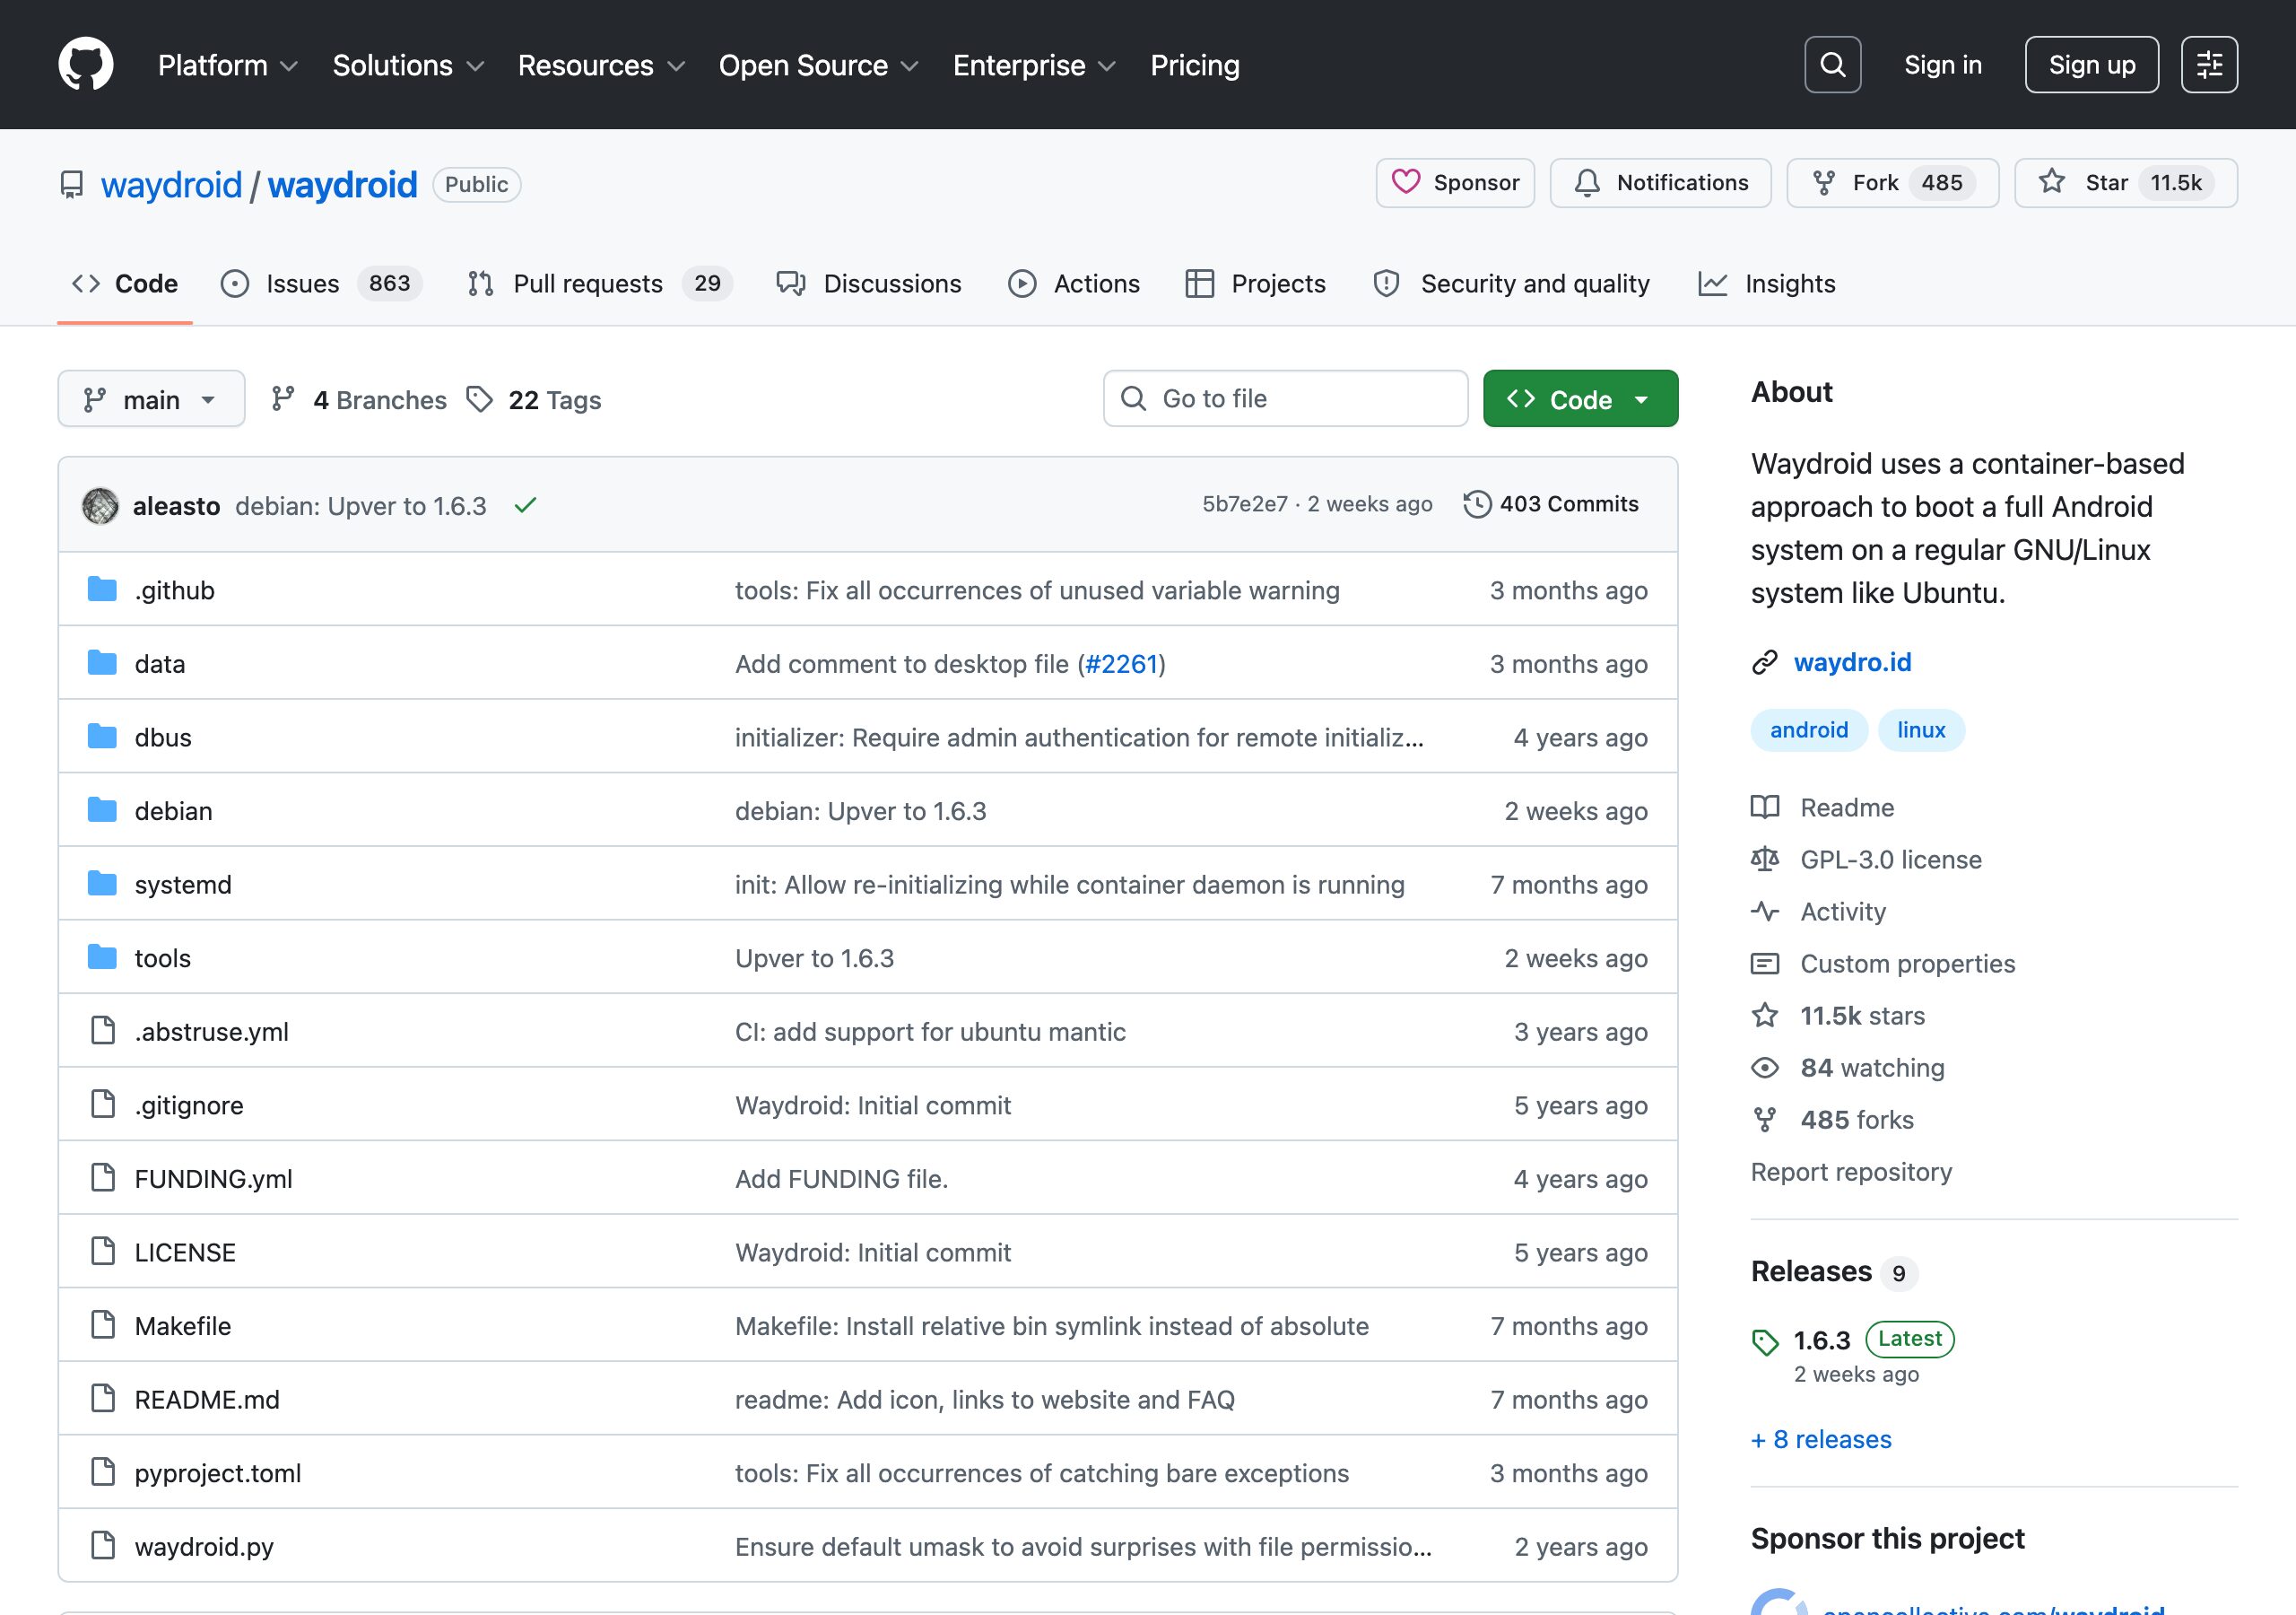Image resolution: width=2296 pixels, height=1615 pixels.
Task: Click the Report repository link
Action: [x=1851, y=1172]
